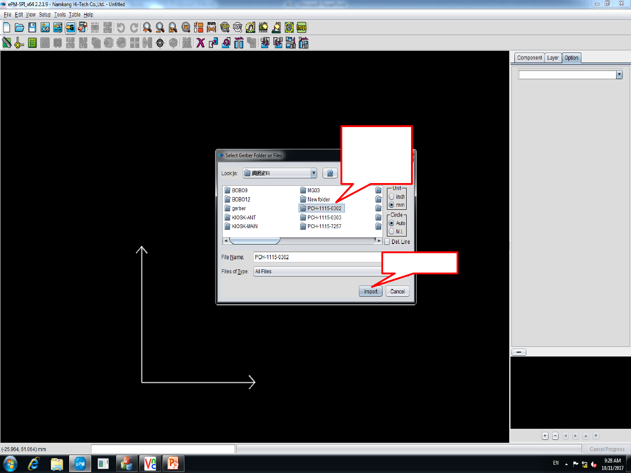The width and height of the screenshot is (631, 473).
Task: Click the crosshair target icon
Action: [x=160, y=43]
